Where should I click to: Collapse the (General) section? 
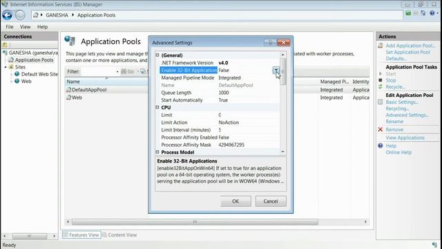click(157, 55)
